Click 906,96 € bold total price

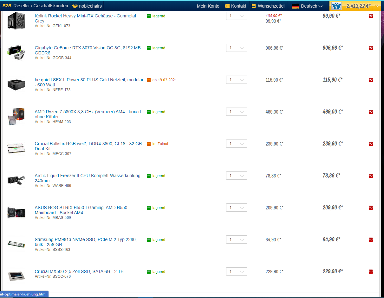333,48
